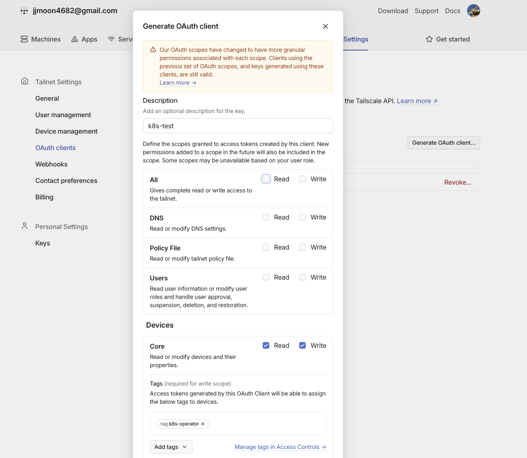Viewport: 527px width, 458px height.
Task: Remove the tag:k8s-operator tag with X
Action: [x=203, y=424]
